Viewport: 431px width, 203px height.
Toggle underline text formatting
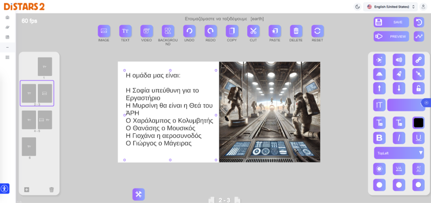(418, 138)
